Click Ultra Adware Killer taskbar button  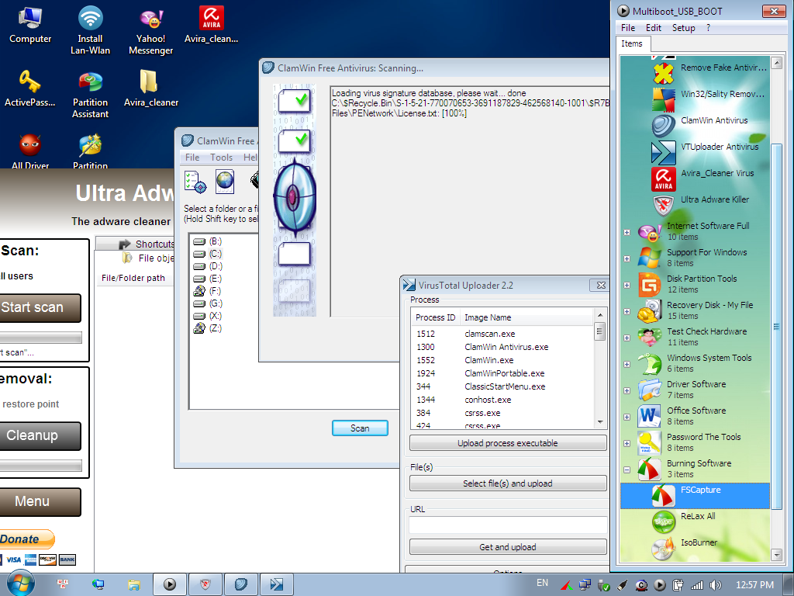pos(205,585)
